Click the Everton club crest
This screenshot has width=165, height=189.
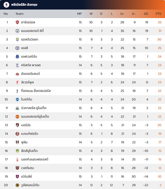[17, 56]
